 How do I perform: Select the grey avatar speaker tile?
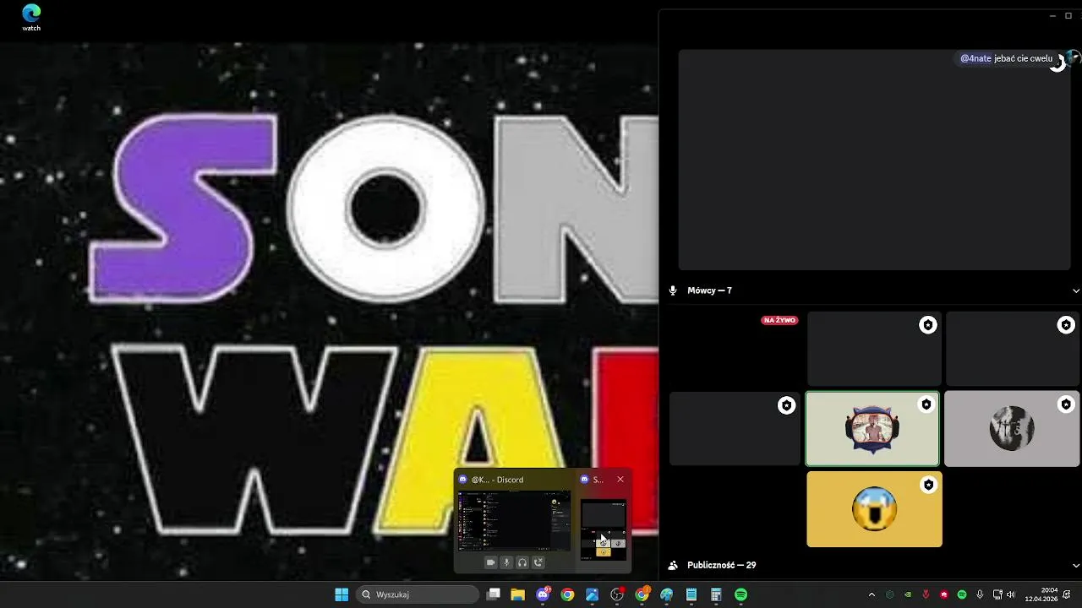tap(1012, 429)
